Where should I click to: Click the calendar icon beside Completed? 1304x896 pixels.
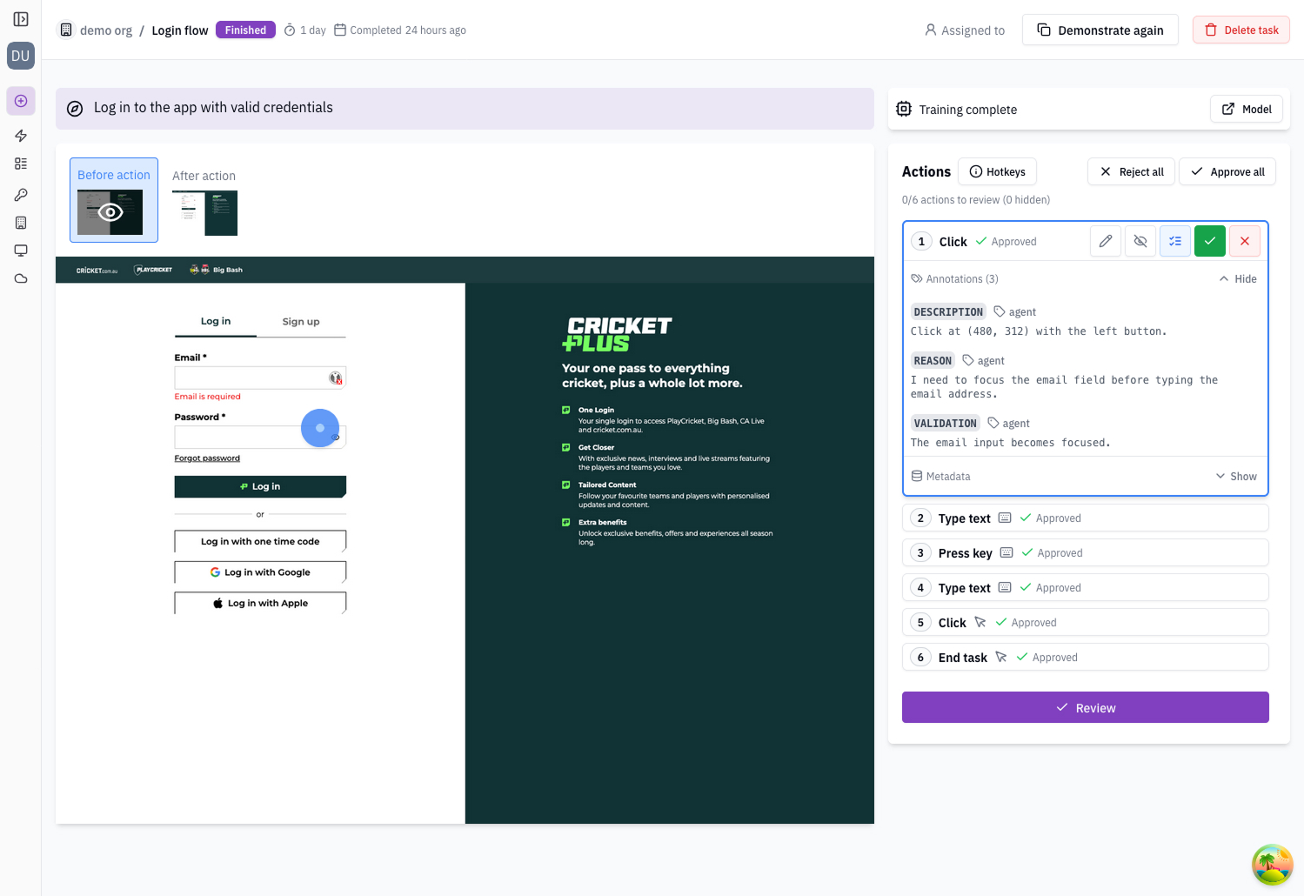click(x=340, y=30)
